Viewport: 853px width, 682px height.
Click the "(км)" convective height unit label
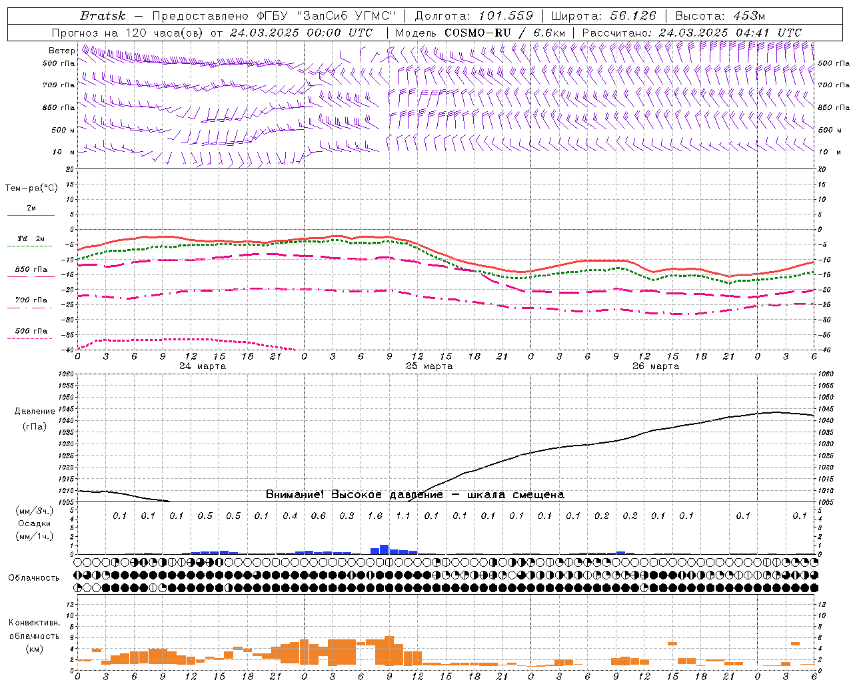(34, 649)
